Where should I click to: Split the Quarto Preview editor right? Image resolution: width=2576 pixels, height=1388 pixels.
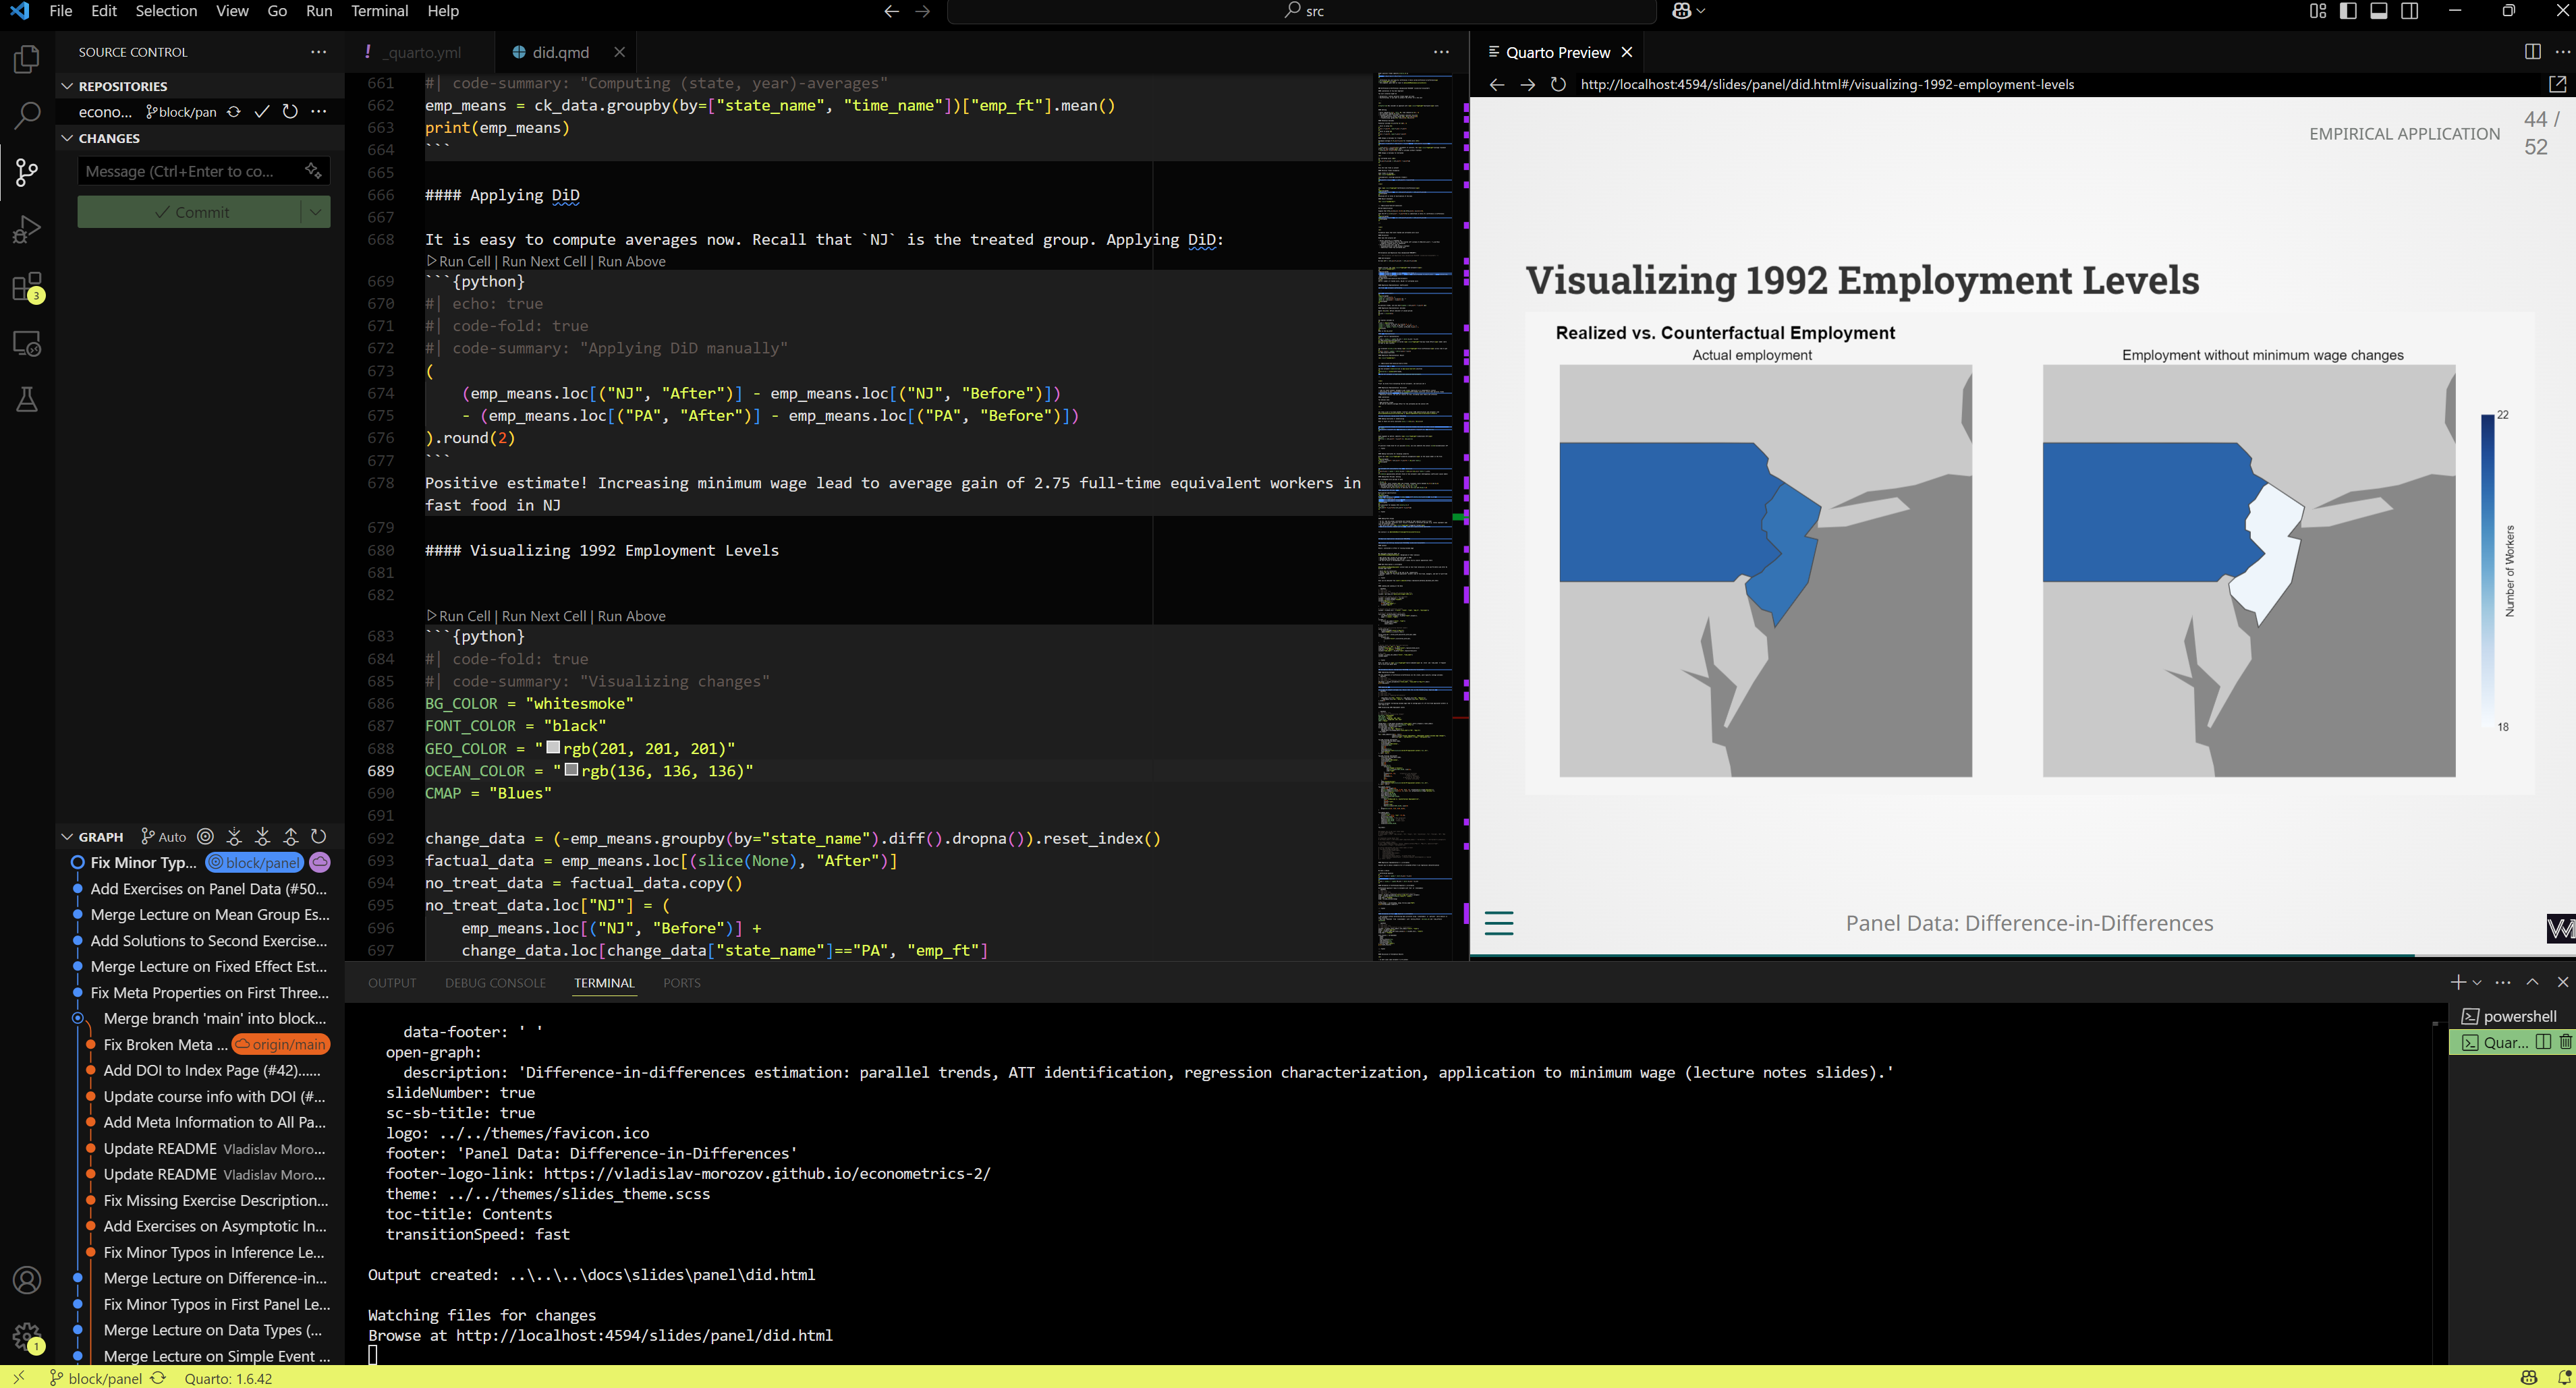(2532, 52)
